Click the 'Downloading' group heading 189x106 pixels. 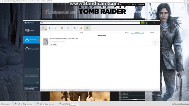pos(102,36)
